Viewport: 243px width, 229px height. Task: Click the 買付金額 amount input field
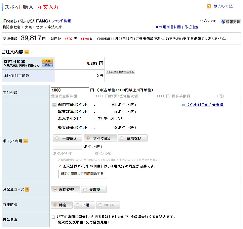point(70,90)
